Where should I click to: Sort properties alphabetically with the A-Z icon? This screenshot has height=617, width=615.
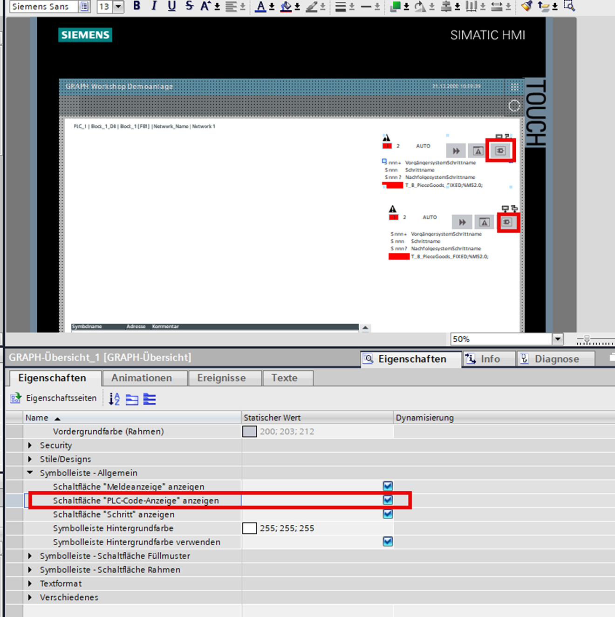[x=114, y=399]
